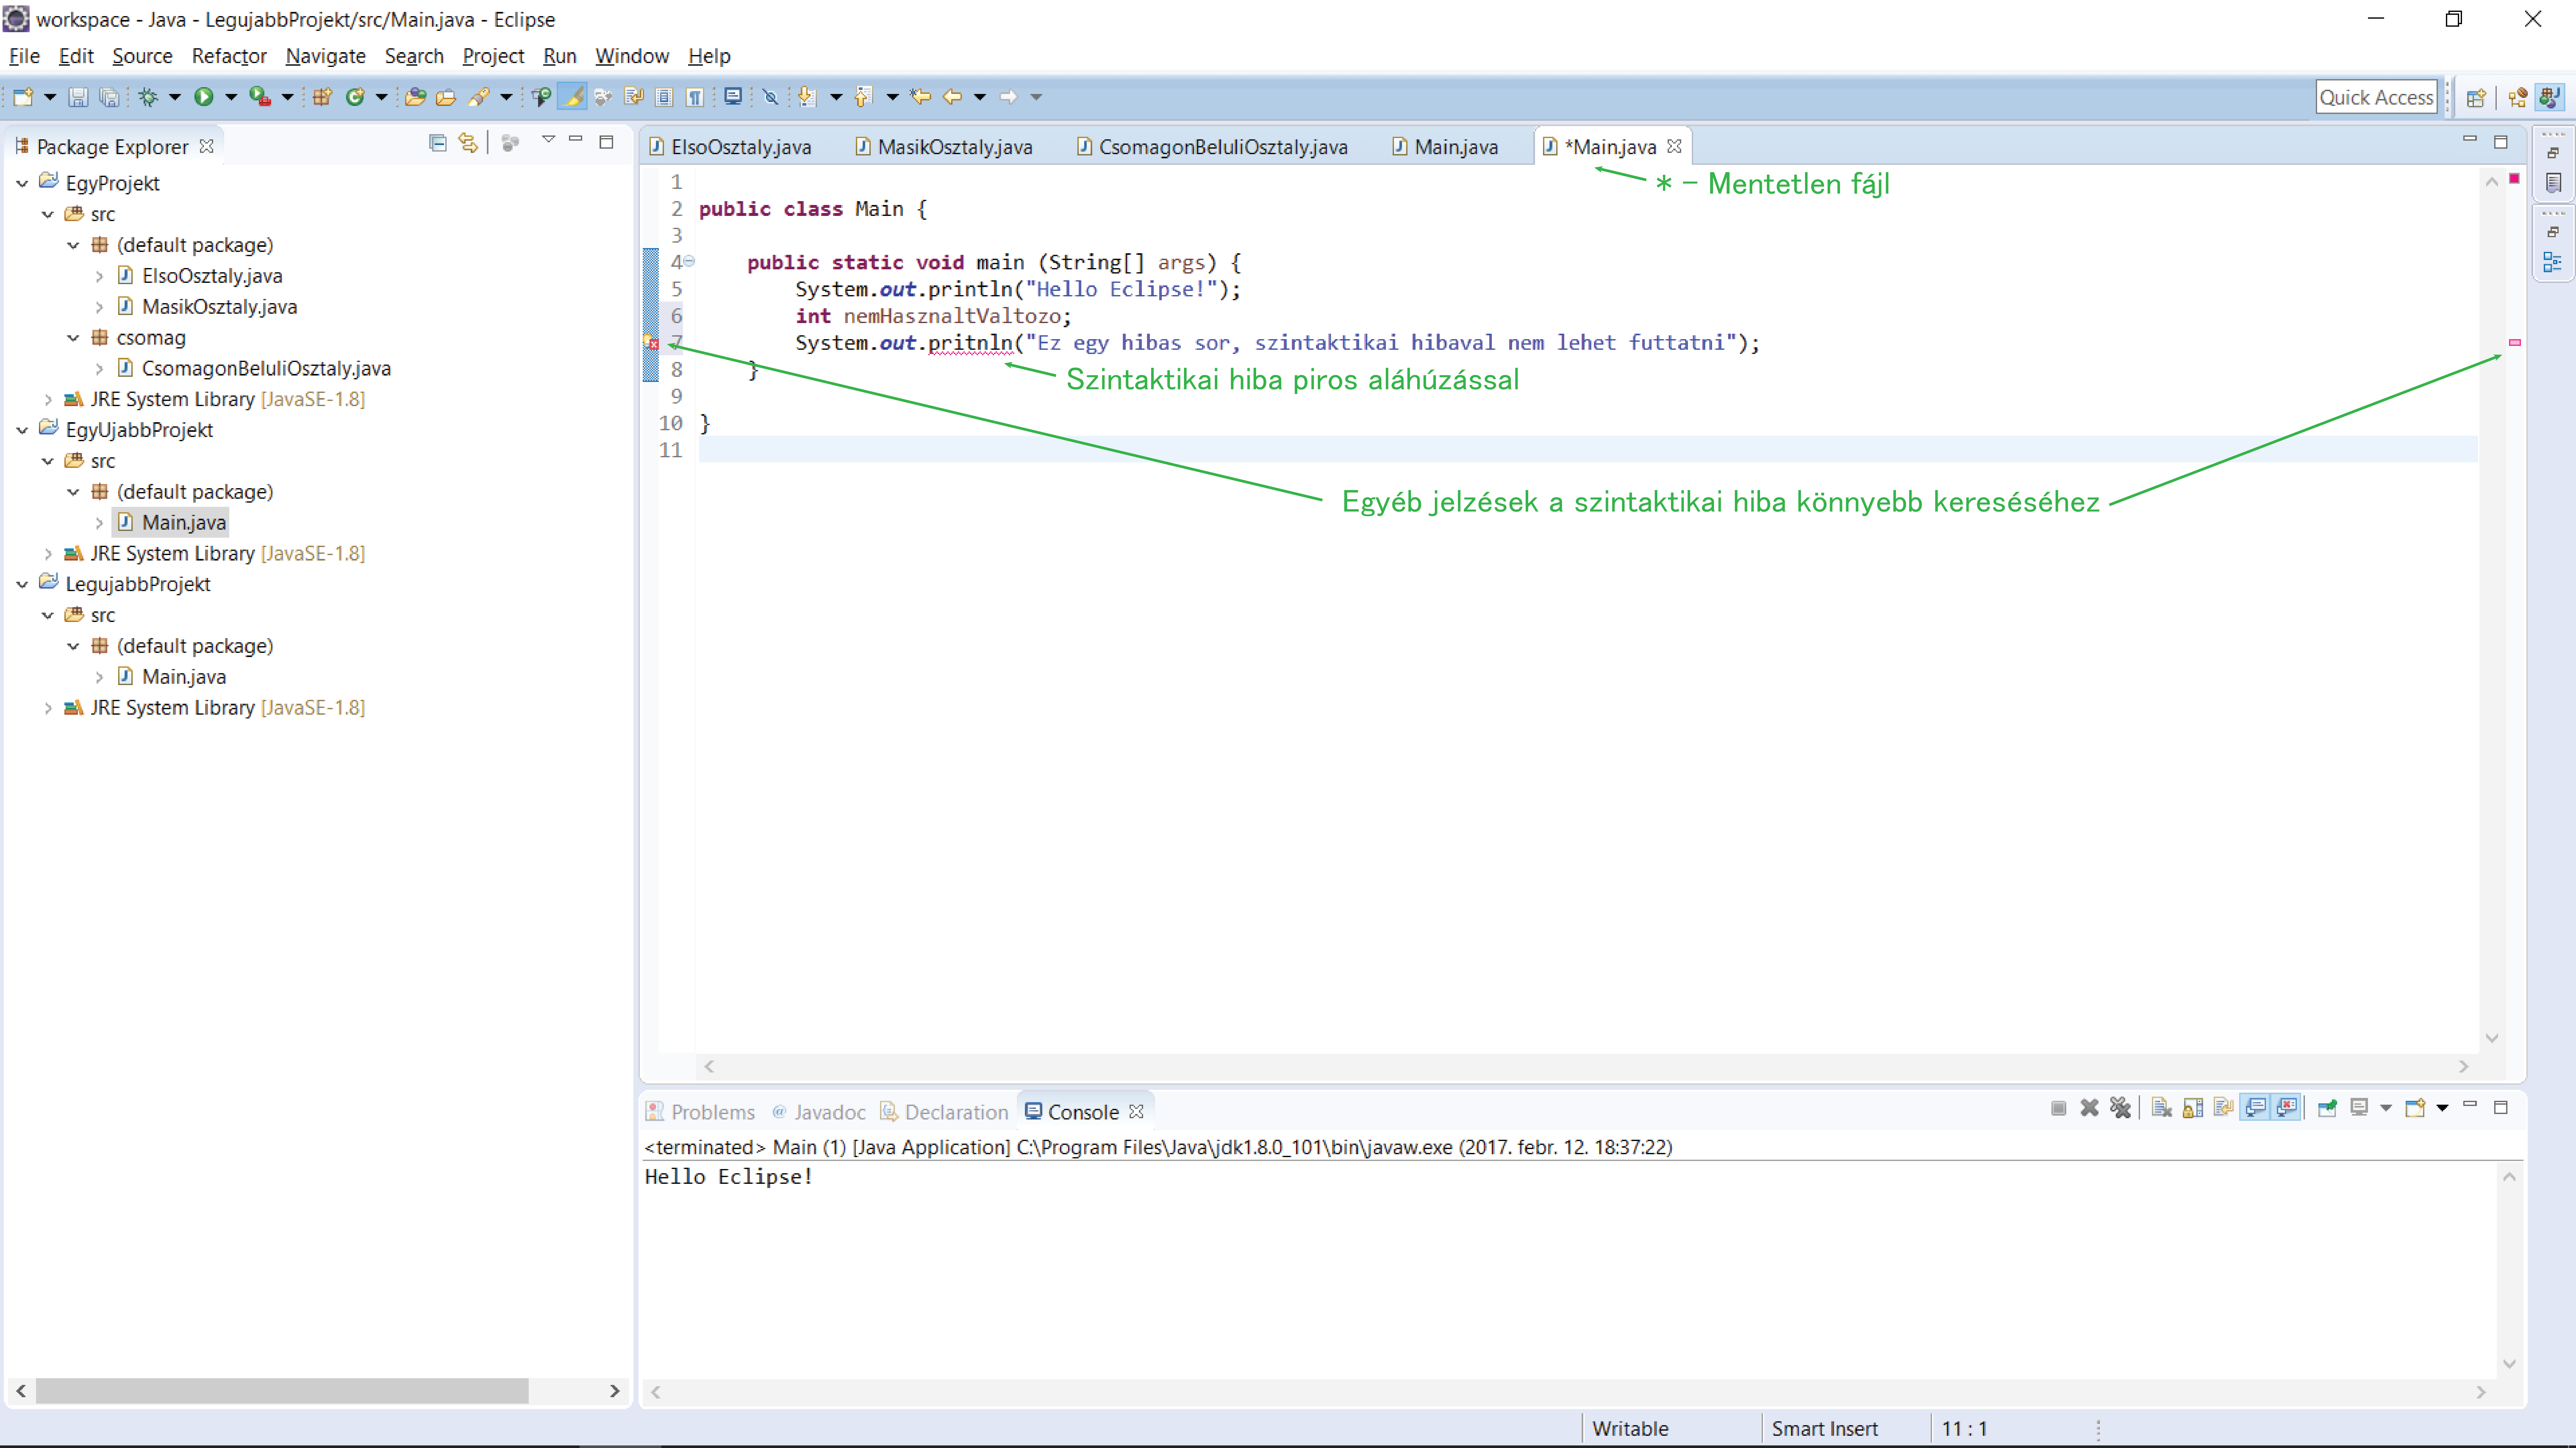Click the Save All toolbar icon
The width and height of the screenshot is (2576, 1448).
pyautogui.click(x=109, y=97)
